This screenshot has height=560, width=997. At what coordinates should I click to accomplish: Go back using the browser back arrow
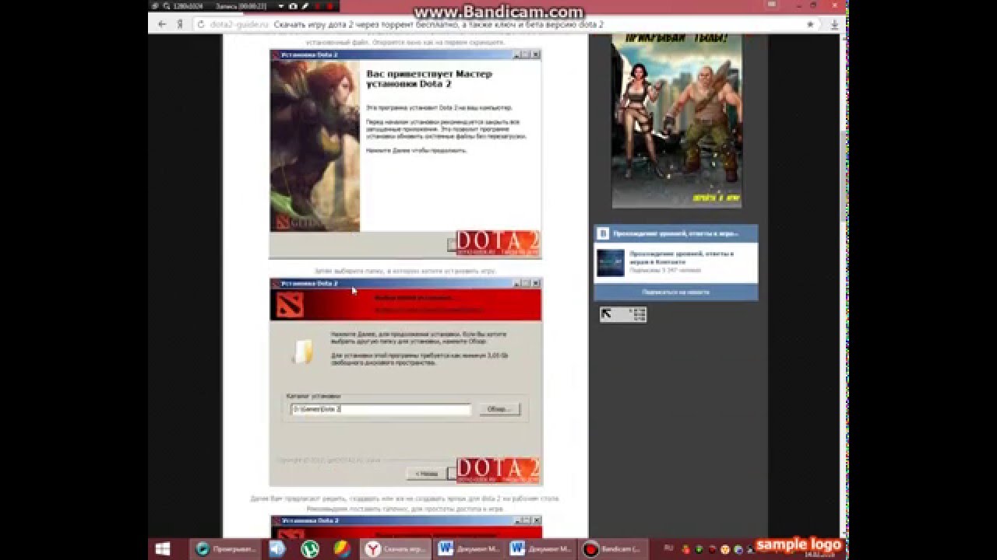coord(162,24)
